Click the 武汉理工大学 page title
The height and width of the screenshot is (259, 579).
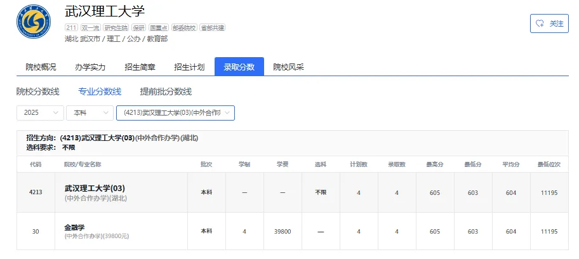[x=105, y=11]
